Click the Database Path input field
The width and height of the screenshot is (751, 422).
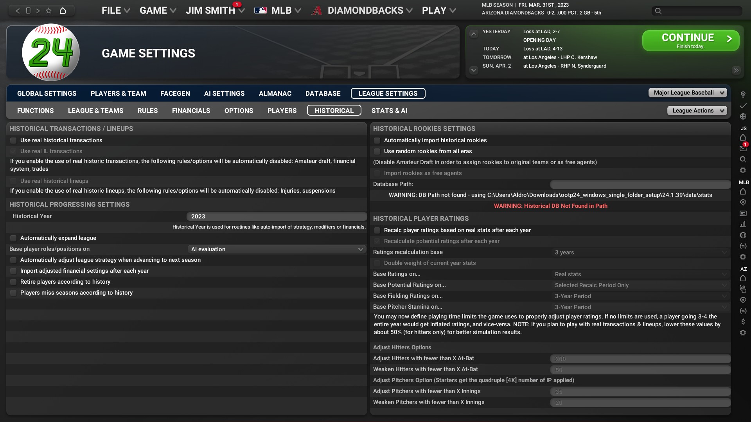tap(640, 184)
